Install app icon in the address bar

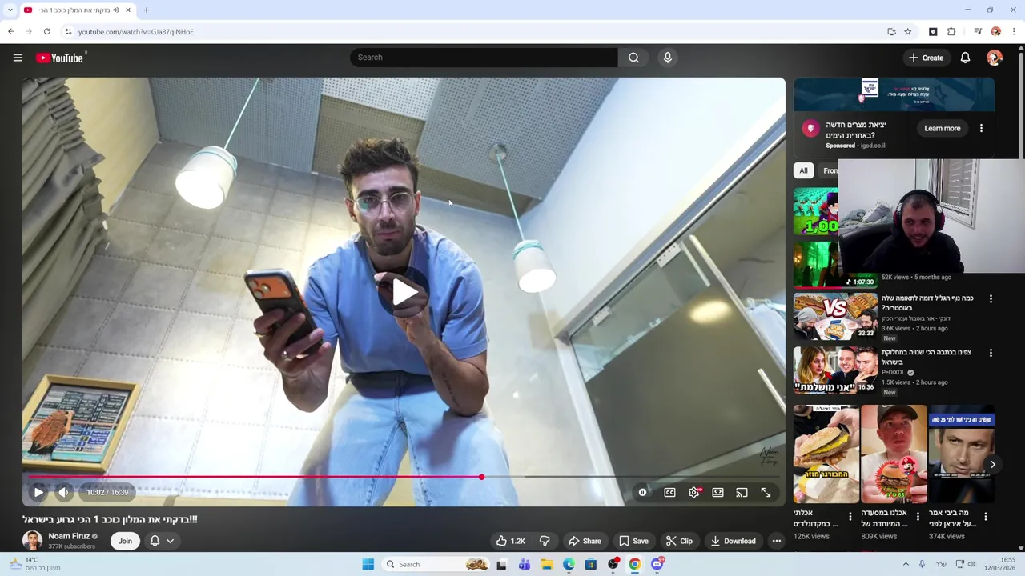point(891,32)
